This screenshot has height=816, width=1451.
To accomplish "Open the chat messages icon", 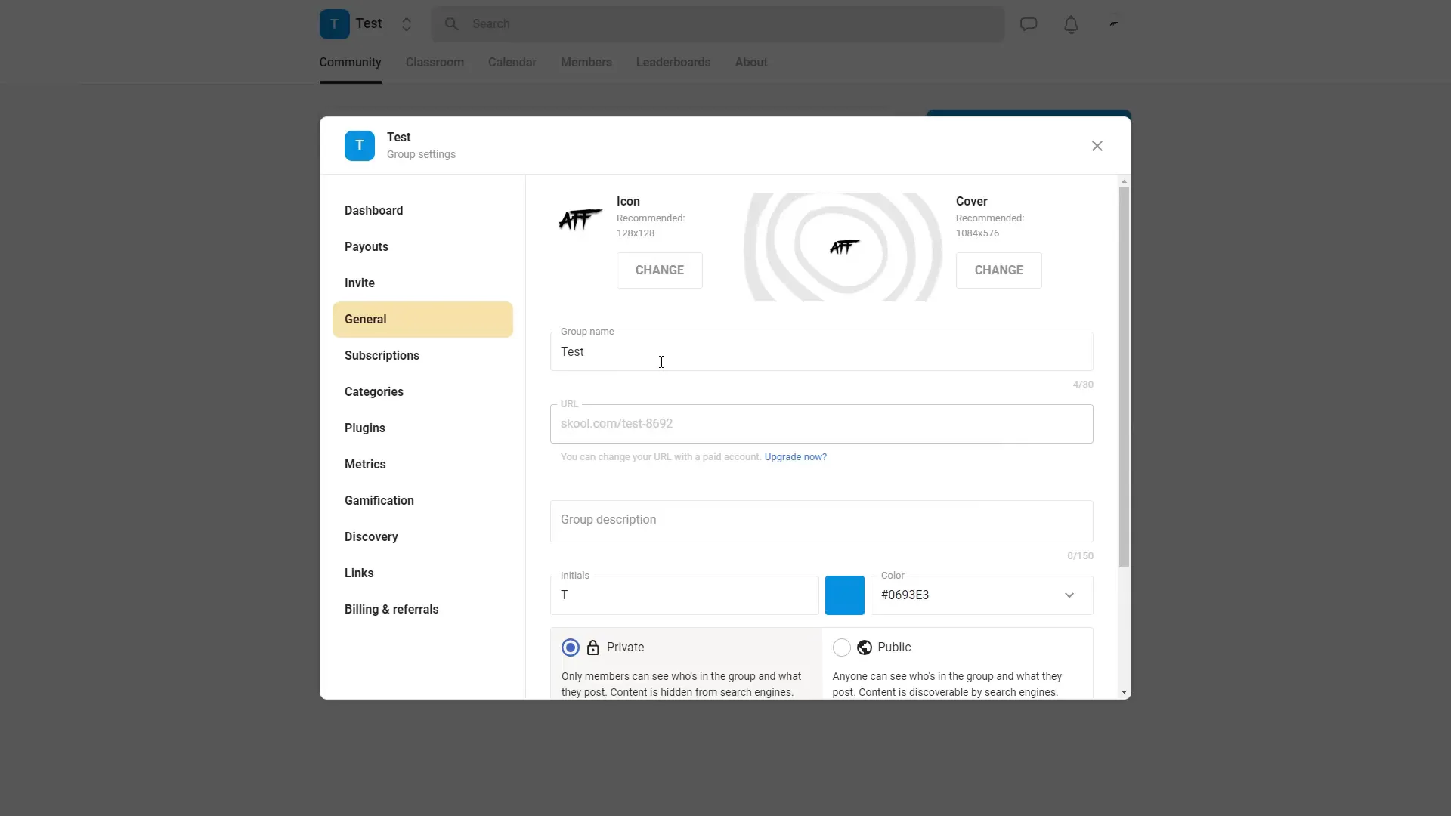I will tap(1029, 24).
